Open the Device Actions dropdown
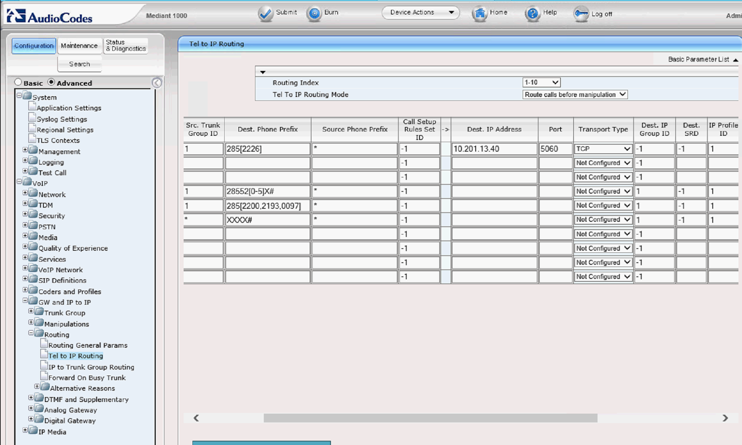 pos(421,13)
